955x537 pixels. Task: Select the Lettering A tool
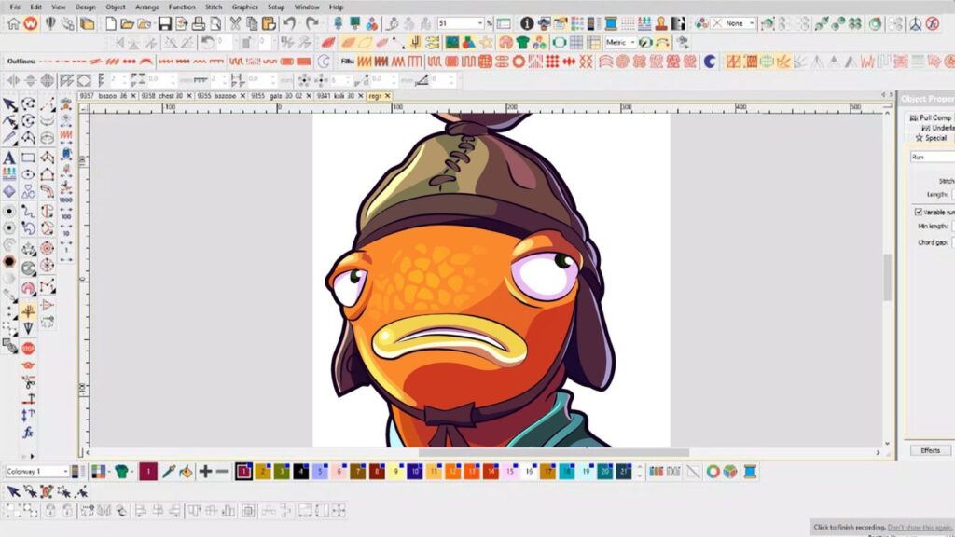pos(9,158)
